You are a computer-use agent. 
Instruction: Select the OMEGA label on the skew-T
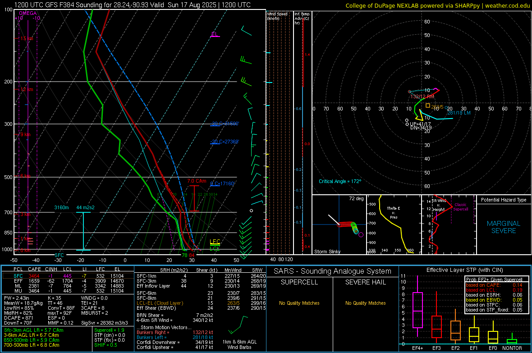28,13
